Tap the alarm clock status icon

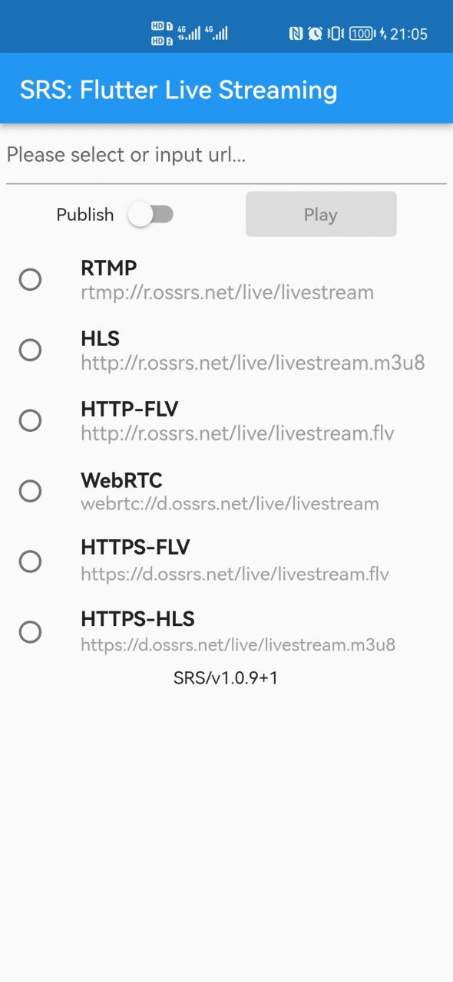coord(315,33)
